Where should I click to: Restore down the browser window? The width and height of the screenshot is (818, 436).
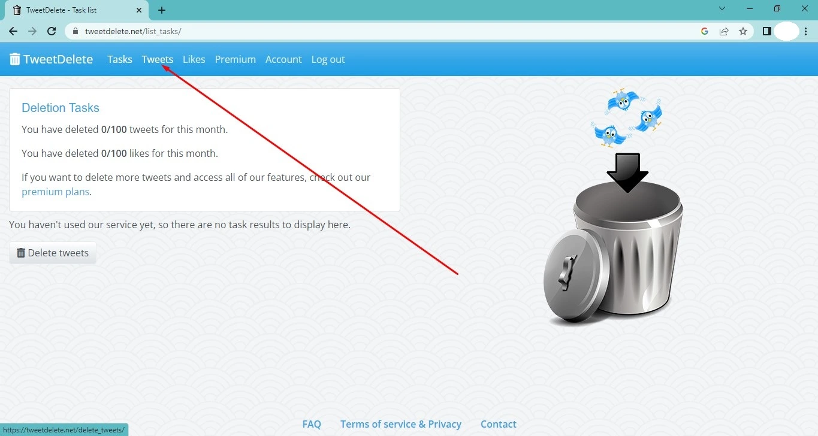pyautogui.click(x=777, y=9)
